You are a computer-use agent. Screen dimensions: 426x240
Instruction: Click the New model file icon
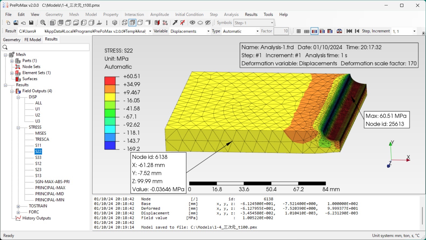coord(8,23)
